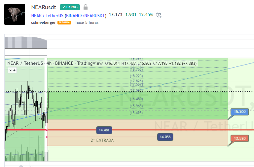Open schneeberger's author profile
The height and width of the screenshot is (167, 254).
coord(43,22)
